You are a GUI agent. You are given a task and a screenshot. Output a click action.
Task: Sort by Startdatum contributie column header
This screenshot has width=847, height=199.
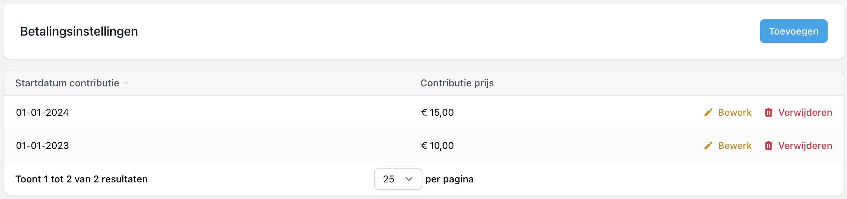tap(67, 83)
